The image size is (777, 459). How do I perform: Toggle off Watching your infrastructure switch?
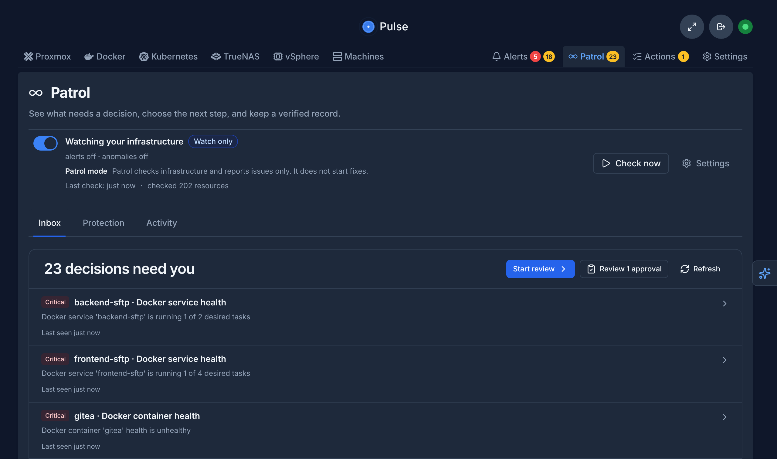(x=46, y=143)
